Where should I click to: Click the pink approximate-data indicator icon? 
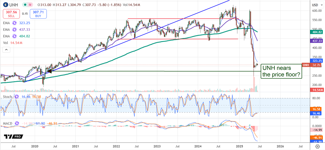[30, 5]
